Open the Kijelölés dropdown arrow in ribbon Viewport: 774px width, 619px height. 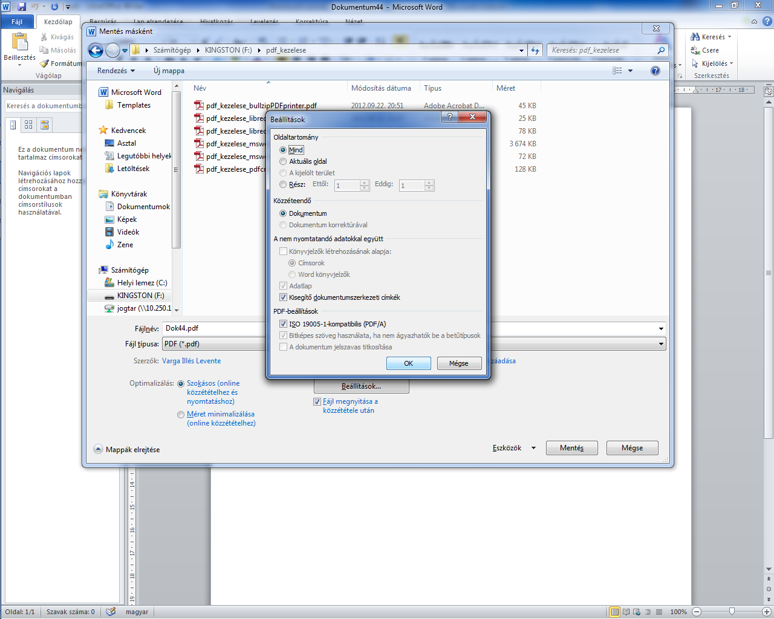[731, 63]
